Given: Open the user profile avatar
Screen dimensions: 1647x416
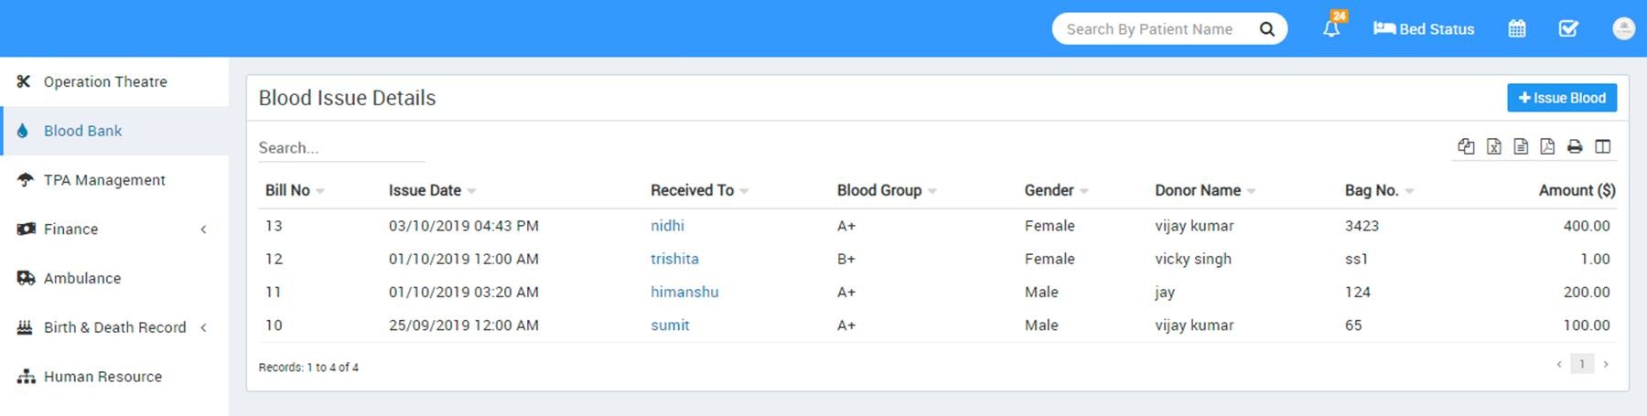Looking at the screenshot, I should click(x=1623, y=28).
